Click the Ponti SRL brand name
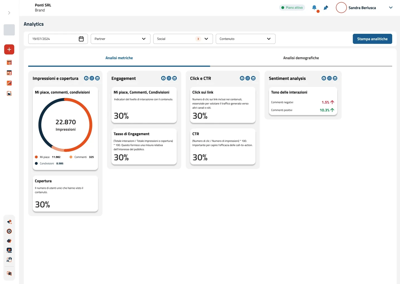400x284 pixels. coord(43,5)
